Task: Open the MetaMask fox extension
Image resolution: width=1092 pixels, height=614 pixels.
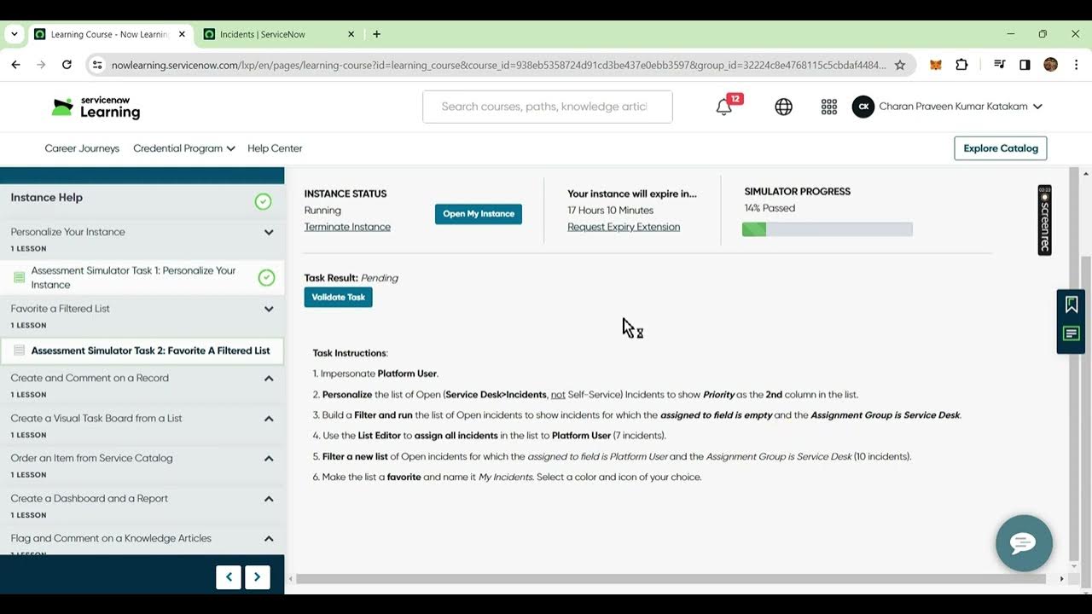Action: [936, 65]
